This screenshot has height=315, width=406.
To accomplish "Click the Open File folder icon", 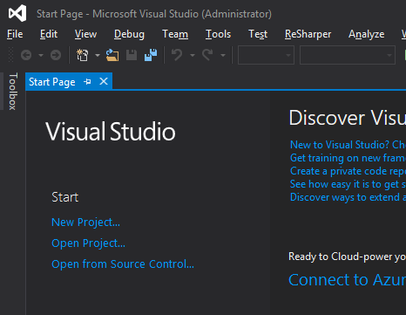I will [112, 55].
